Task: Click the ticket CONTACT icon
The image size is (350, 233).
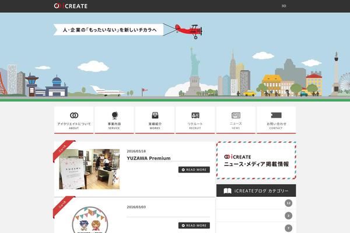Action: pos(276,115)
